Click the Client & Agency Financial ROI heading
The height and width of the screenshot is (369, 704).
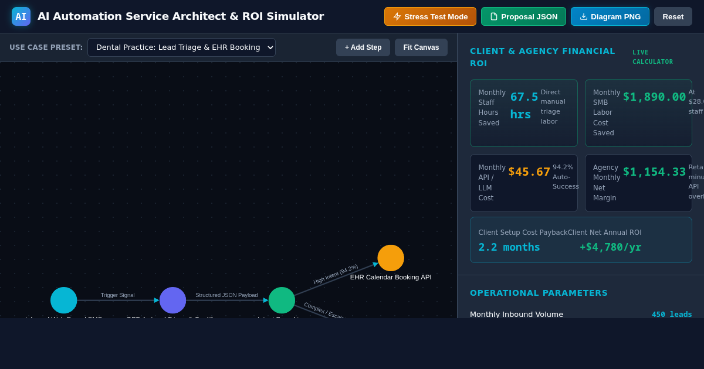[x=543, y=57]
